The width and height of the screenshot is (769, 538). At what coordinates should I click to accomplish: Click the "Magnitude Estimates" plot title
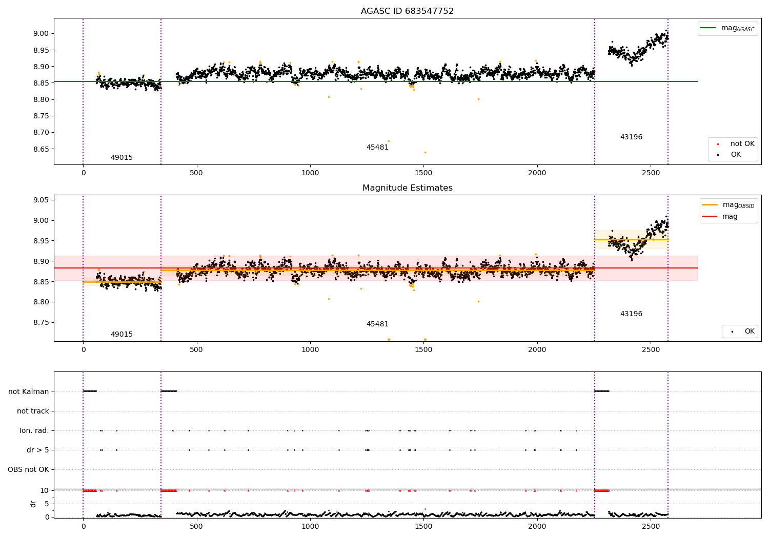click(407, 188)
